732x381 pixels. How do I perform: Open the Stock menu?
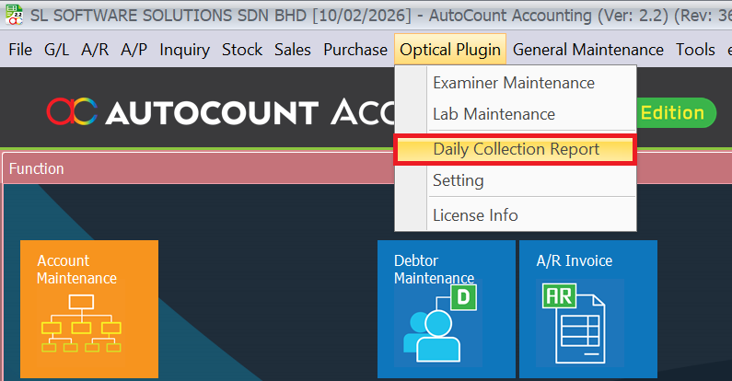click(242, 50)
